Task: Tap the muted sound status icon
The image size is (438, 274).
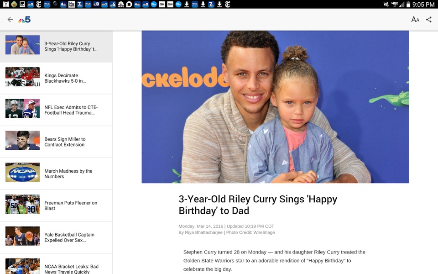Action: tap(386, 4)
